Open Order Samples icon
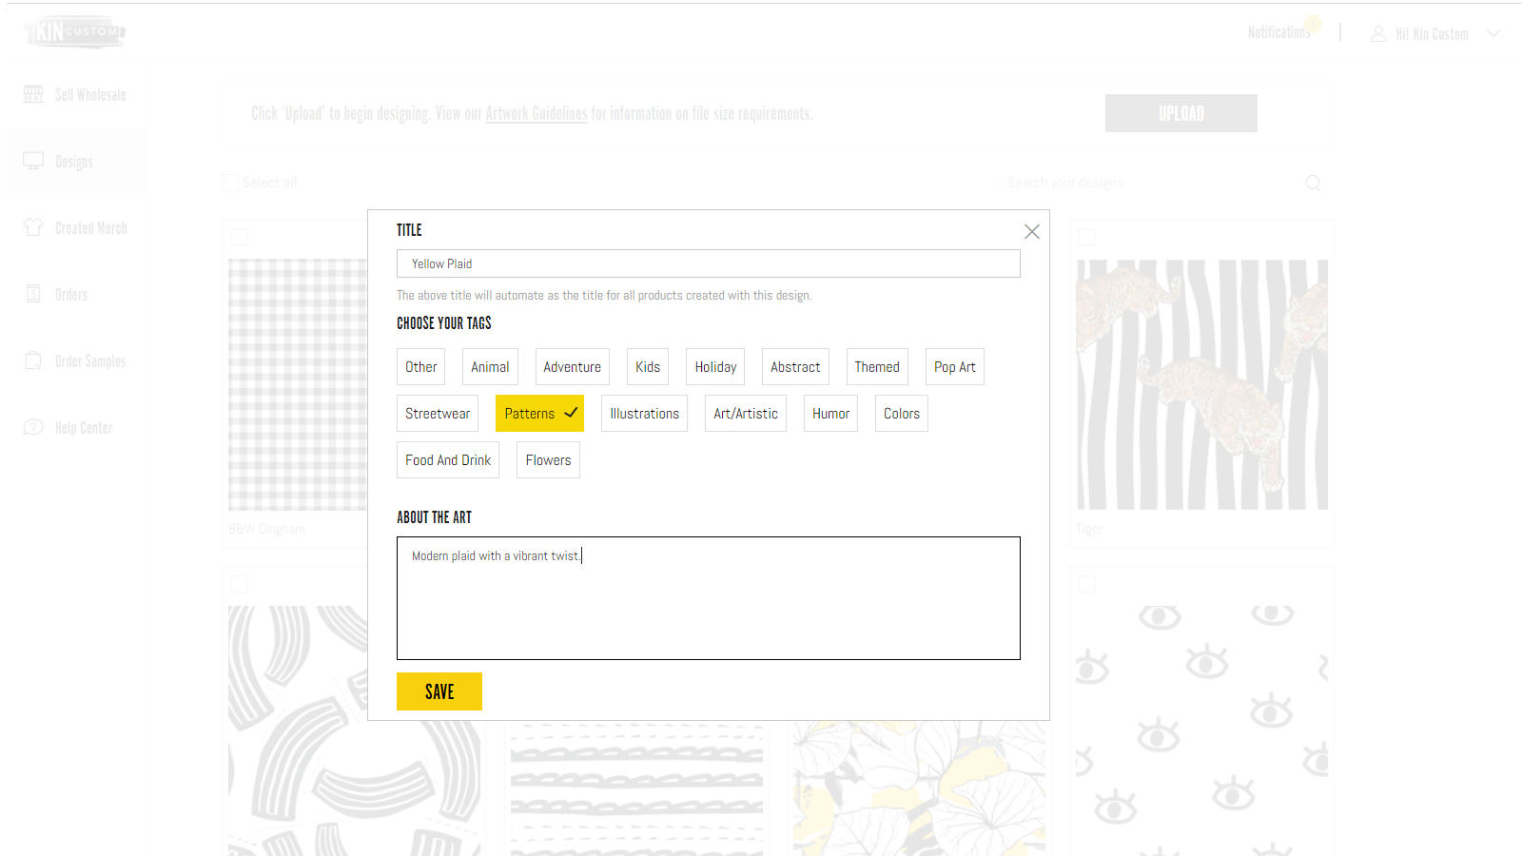Image resolution: width=1522 pixels, height=856 pixels. point(33,360)
